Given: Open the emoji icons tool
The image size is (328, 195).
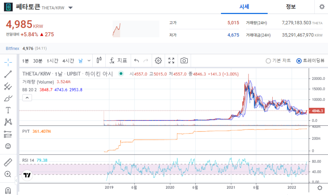Looking at the screenshot, I should (8, 146).
